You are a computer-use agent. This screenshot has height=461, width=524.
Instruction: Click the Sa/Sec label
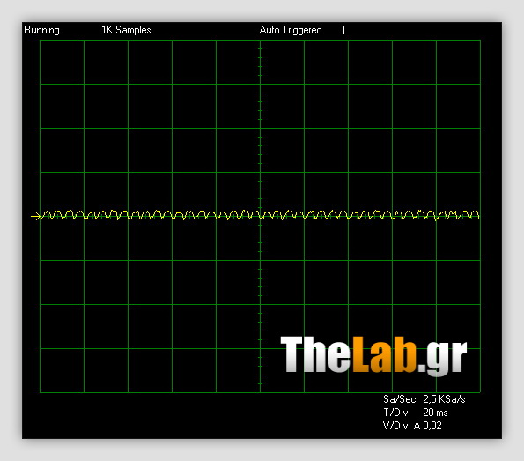tap(399, 399)
